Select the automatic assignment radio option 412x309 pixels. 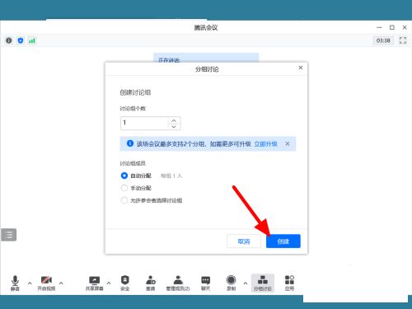coord(124,176)
